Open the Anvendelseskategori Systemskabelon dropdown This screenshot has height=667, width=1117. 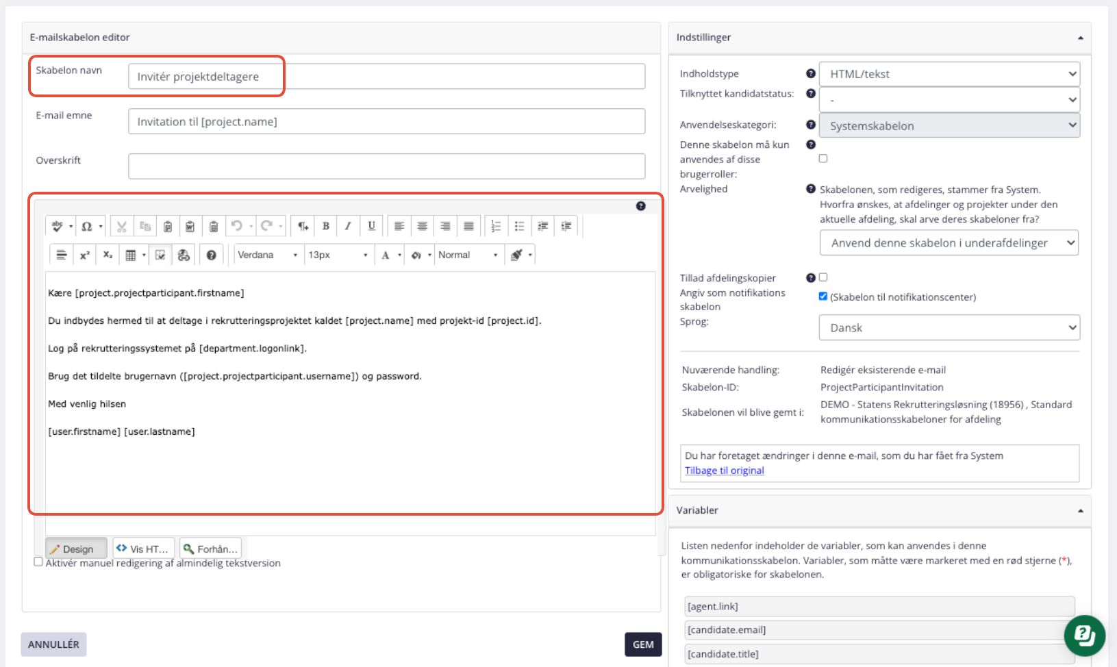949,125
